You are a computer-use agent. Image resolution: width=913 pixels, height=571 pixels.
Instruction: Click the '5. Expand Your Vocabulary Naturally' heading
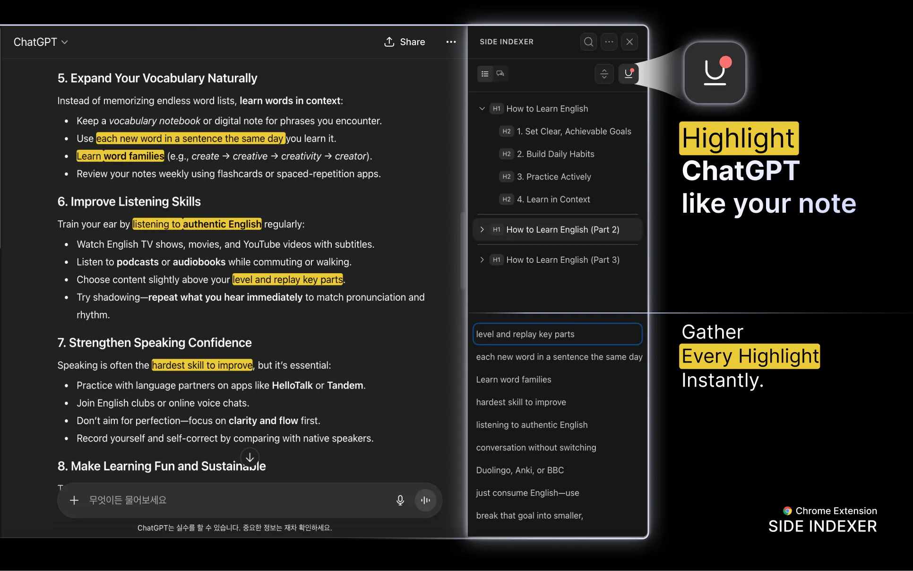click(157, 78)
